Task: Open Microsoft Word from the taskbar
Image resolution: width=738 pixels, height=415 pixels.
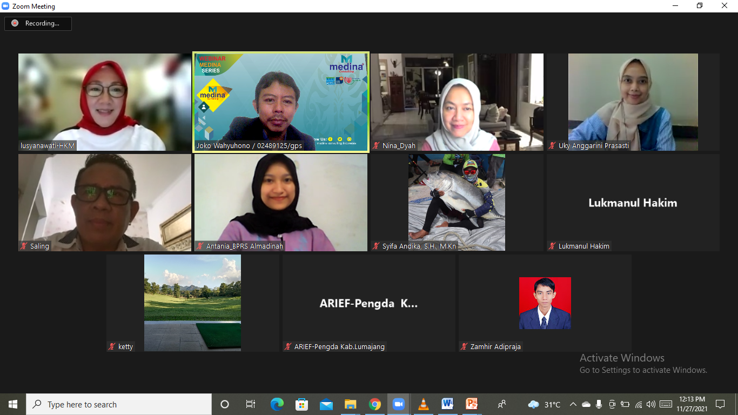Action: (x=447, y=404)
